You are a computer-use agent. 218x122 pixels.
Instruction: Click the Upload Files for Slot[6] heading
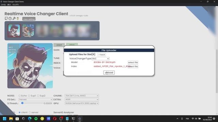point(82,54)
